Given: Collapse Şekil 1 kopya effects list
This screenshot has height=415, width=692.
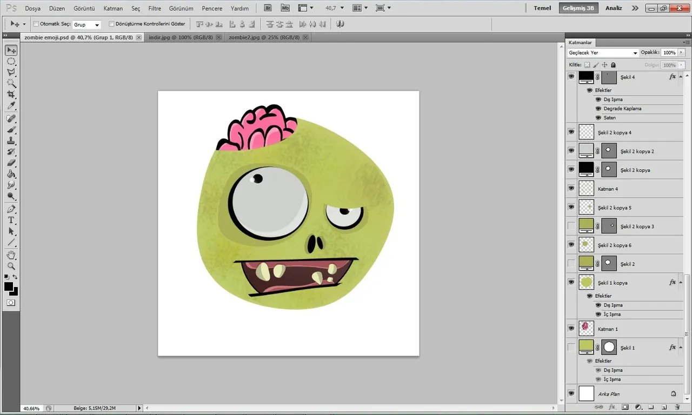Looking at the screenshot, I should click(681, 282).
